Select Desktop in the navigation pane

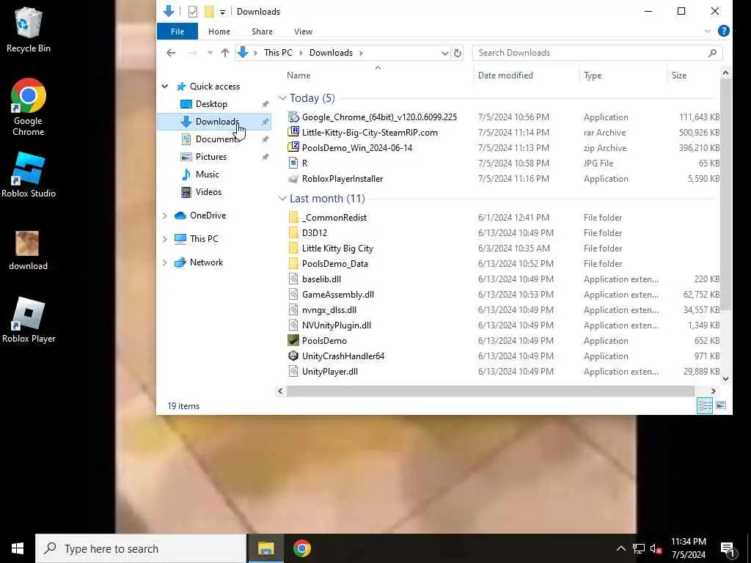[x=211, y=104]
